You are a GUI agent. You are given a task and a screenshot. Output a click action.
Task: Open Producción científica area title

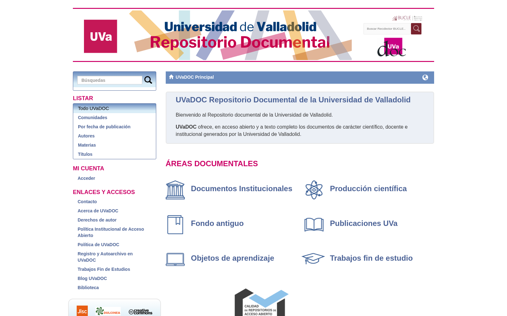point(368,189)
